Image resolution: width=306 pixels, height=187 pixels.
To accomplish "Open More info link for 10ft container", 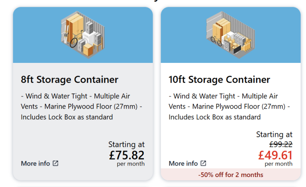I will click(187, 164).
